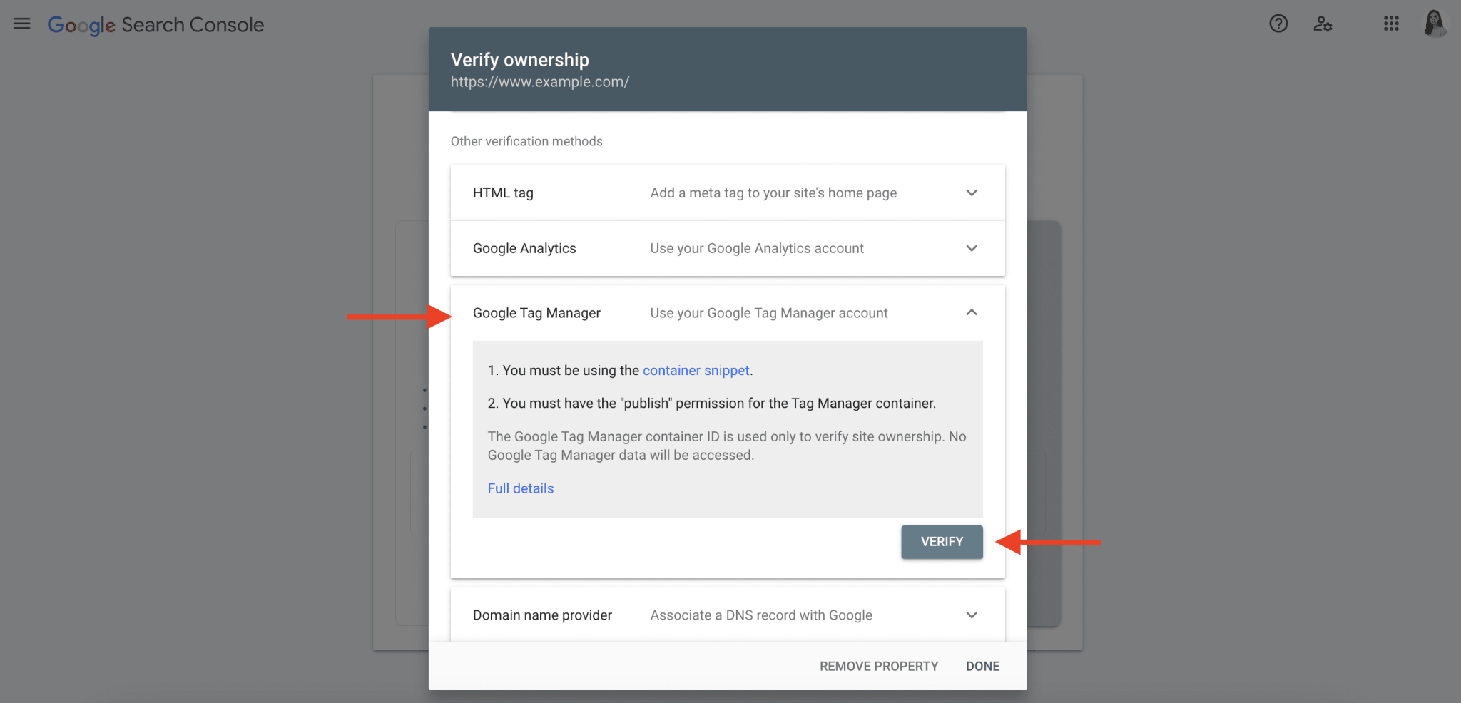Viewport: 1461px width, 703px height.
Task: Open the Full details link
Action: pos(520,488)
